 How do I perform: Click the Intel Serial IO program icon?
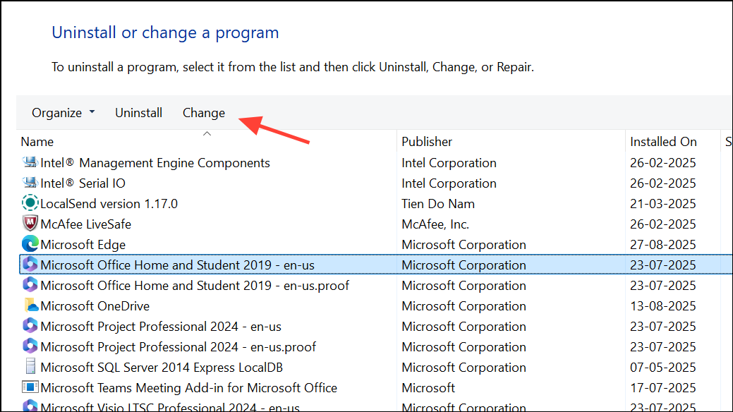pyautogui.click(x=30, y=183)
